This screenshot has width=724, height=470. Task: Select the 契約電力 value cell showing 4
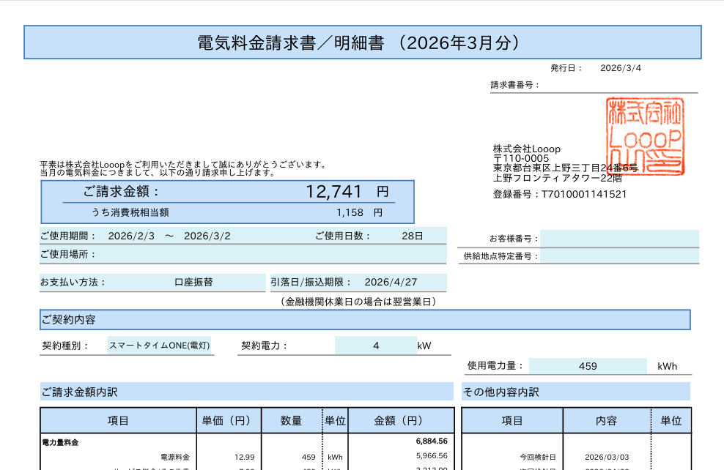pos(375,346)
